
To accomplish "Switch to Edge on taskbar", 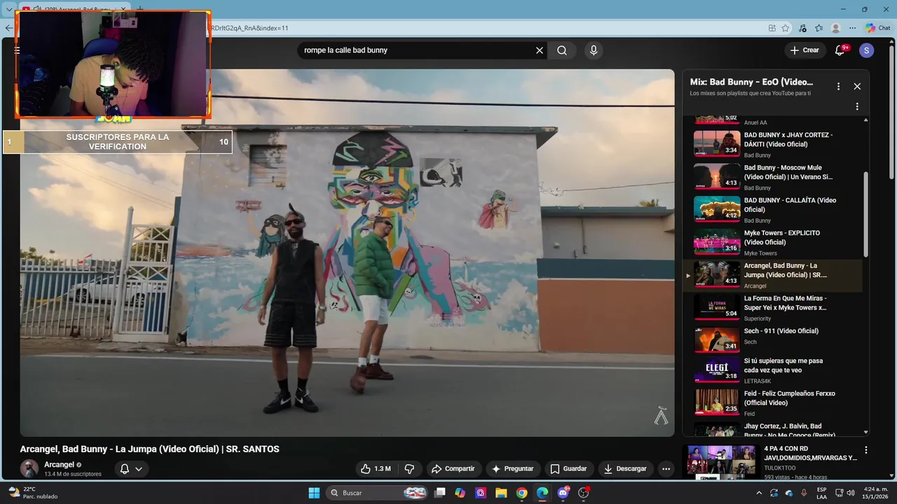I will click(542, 493).
